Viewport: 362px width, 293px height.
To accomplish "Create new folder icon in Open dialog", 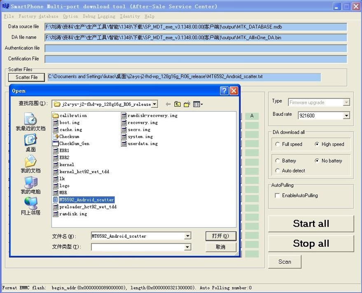I will pos(187,104).
